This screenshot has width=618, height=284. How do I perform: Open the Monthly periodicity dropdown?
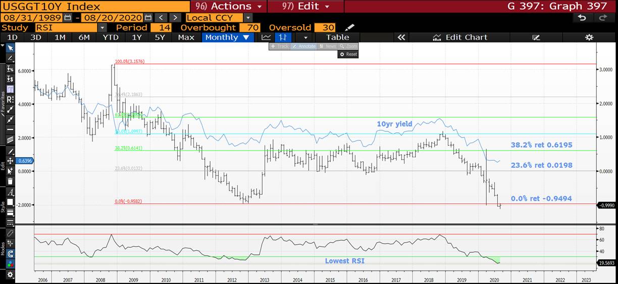coord(227,37)
